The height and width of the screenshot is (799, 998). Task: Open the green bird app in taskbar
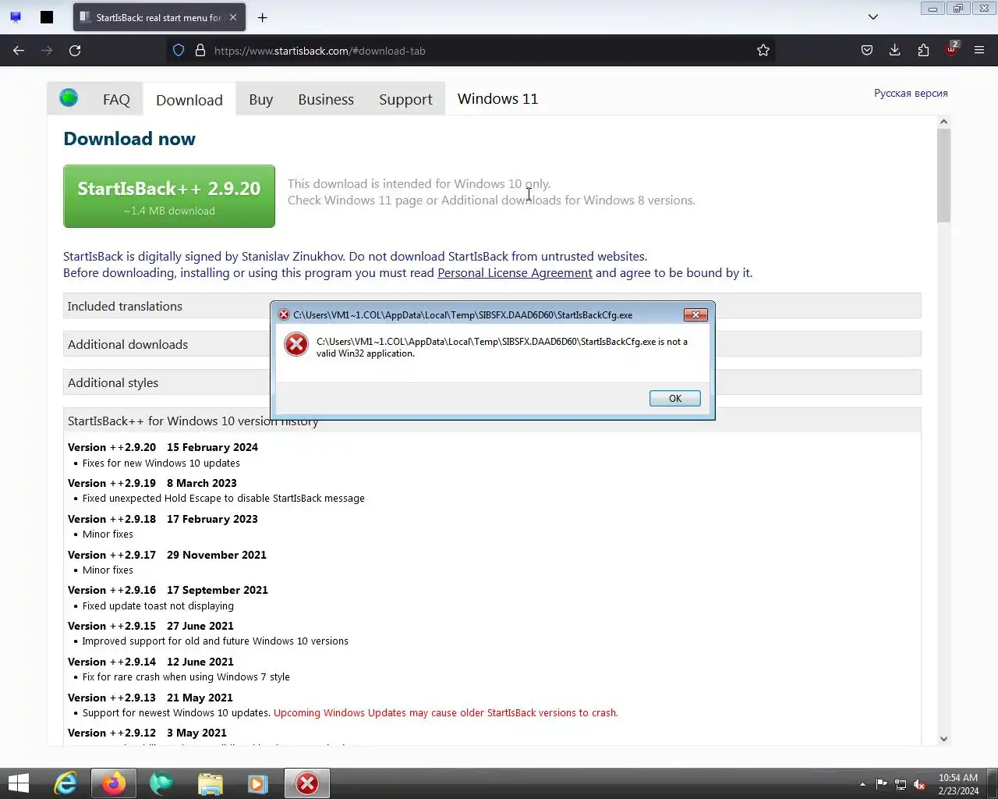click(x=161, y=783)
